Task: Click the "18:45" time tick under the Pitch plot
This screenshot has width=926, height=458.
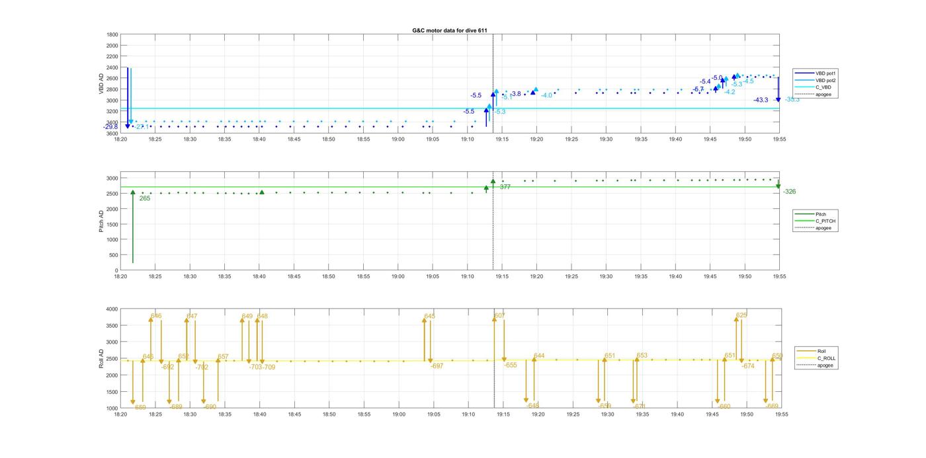Action: (x=294, y=277)
